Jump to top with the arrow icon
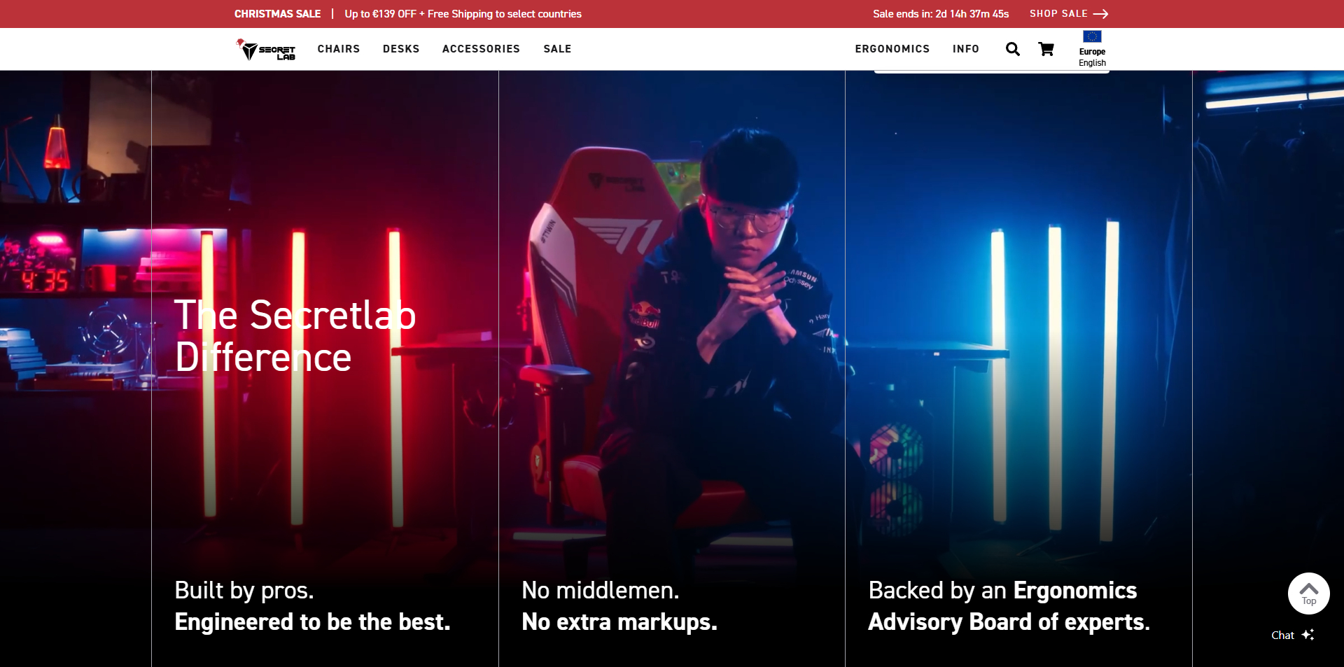Image resolution: width=1344 pixels, height=667 pixels. click(1308, 594)
